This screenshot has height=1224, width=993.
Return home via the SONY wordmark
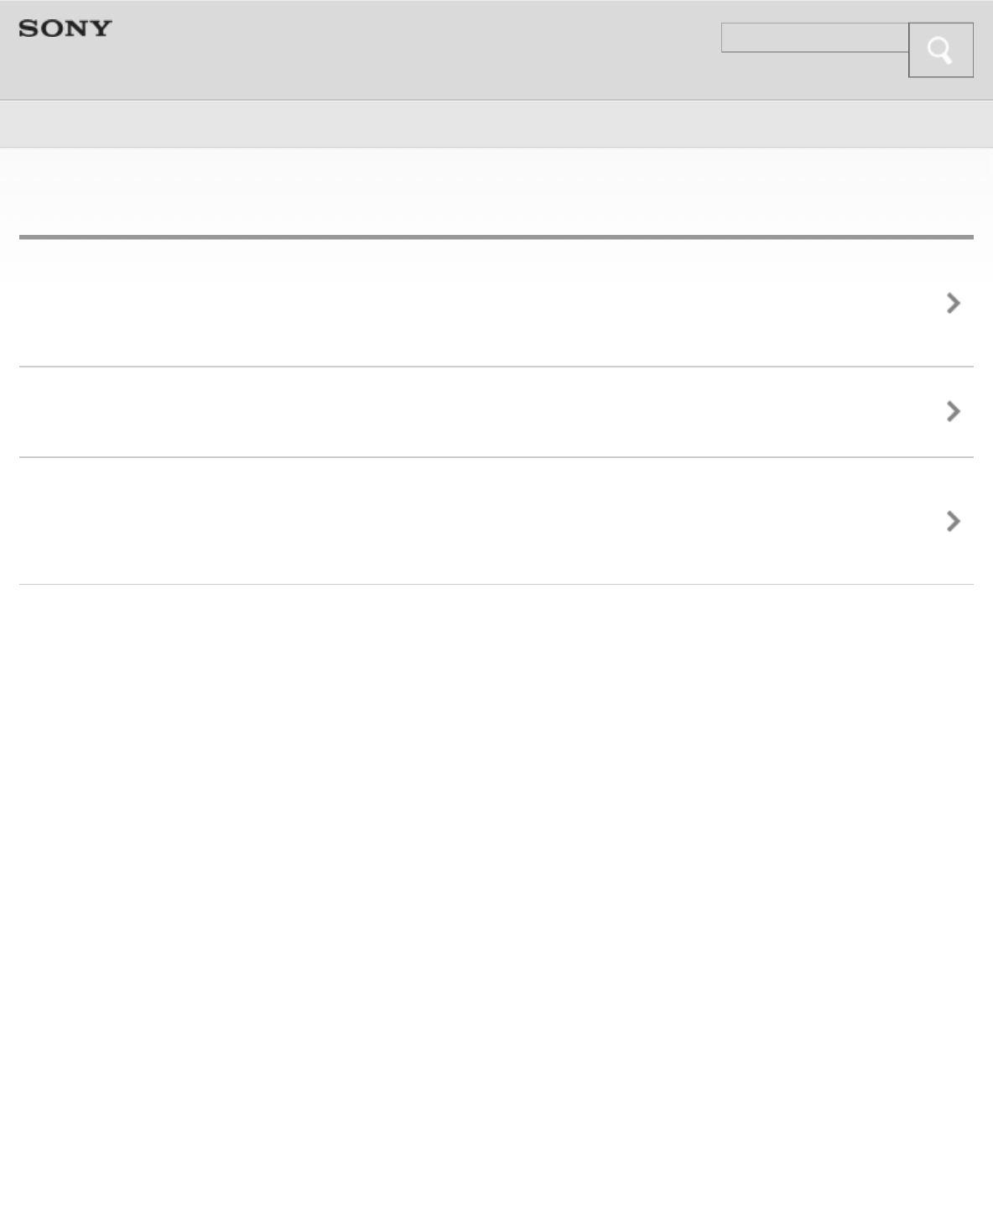pos(65,29)
